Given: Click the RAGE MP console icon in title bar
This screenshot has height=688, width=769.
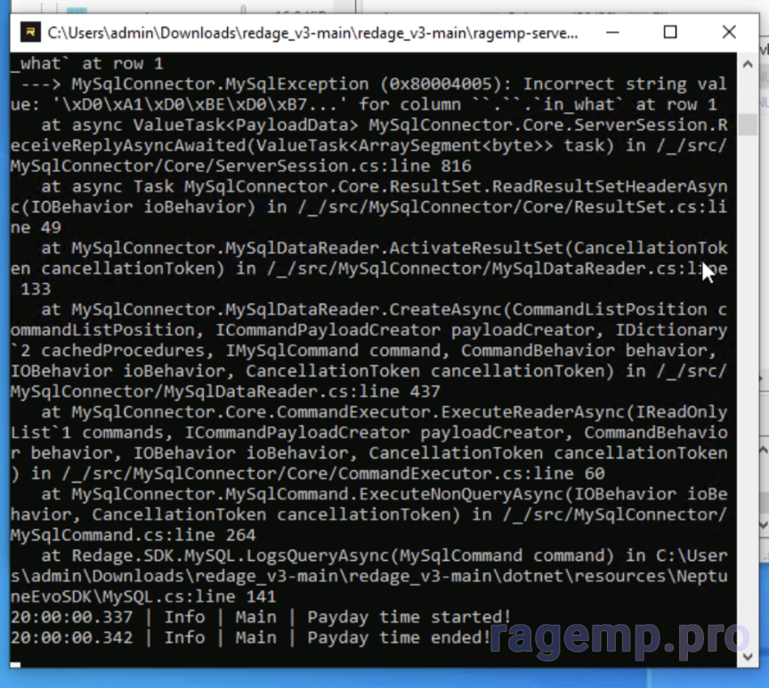Looking at the screenshot, I should (31, 34).
